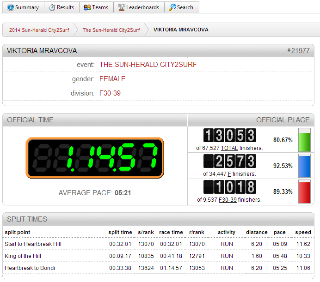Click speed value 11.06
320x282 pixels.
coord(303,268)
